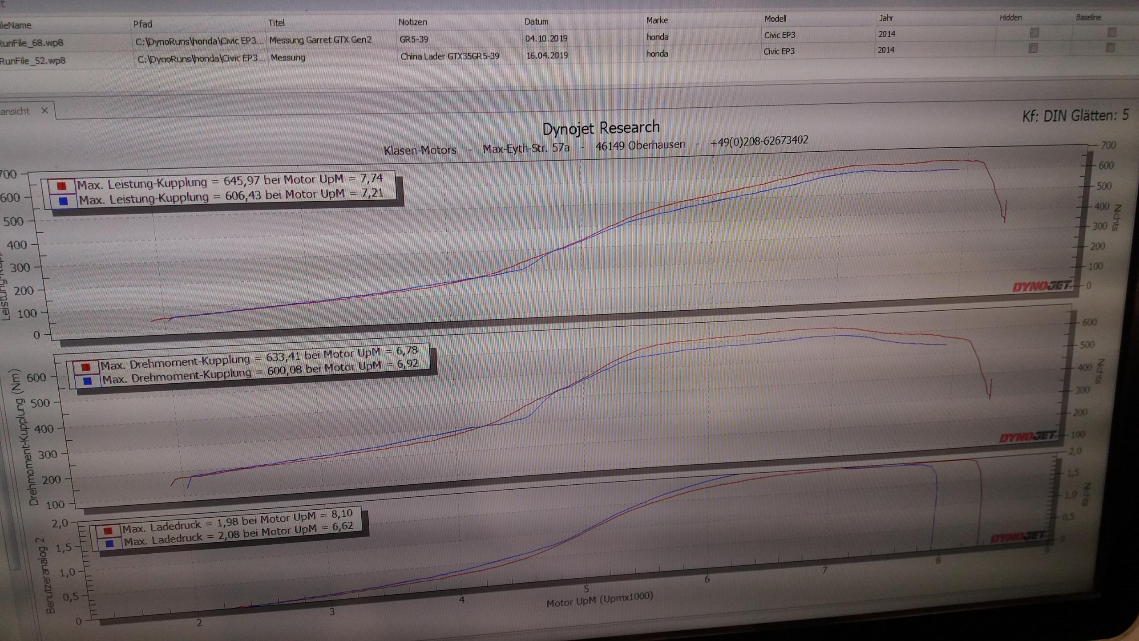Click the 'Dynojet Research' graph title

601,128
